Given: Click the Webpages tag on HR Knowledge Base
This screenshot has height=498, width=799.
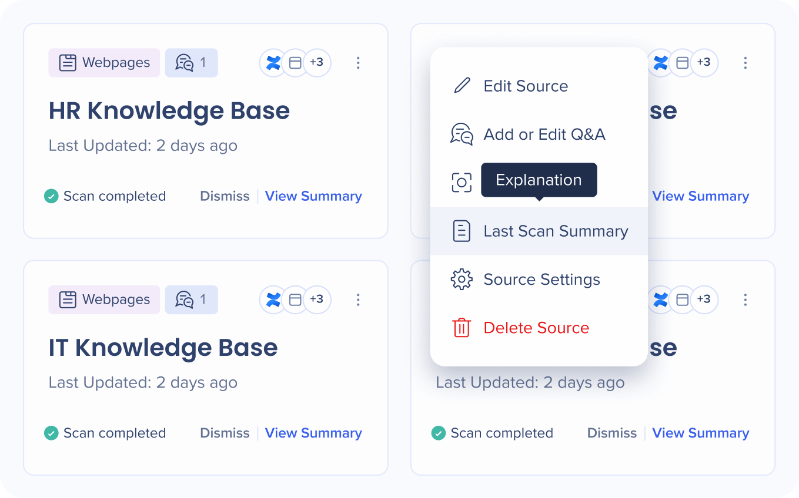Looking at the screenshot, I should click(x=105, y=63).
